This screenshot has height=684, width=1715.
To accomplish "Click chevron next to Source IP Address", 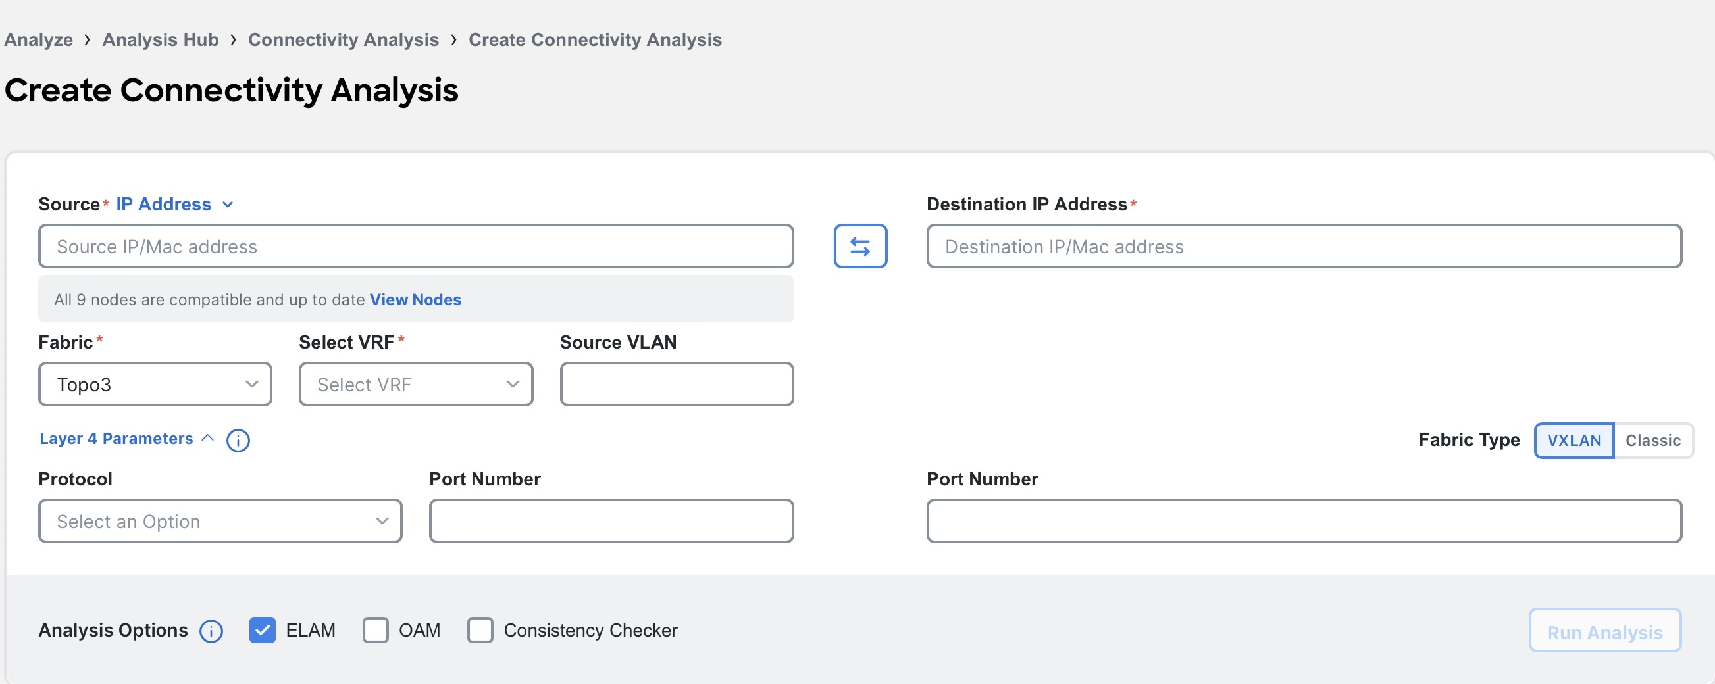I will coord(228,205).
